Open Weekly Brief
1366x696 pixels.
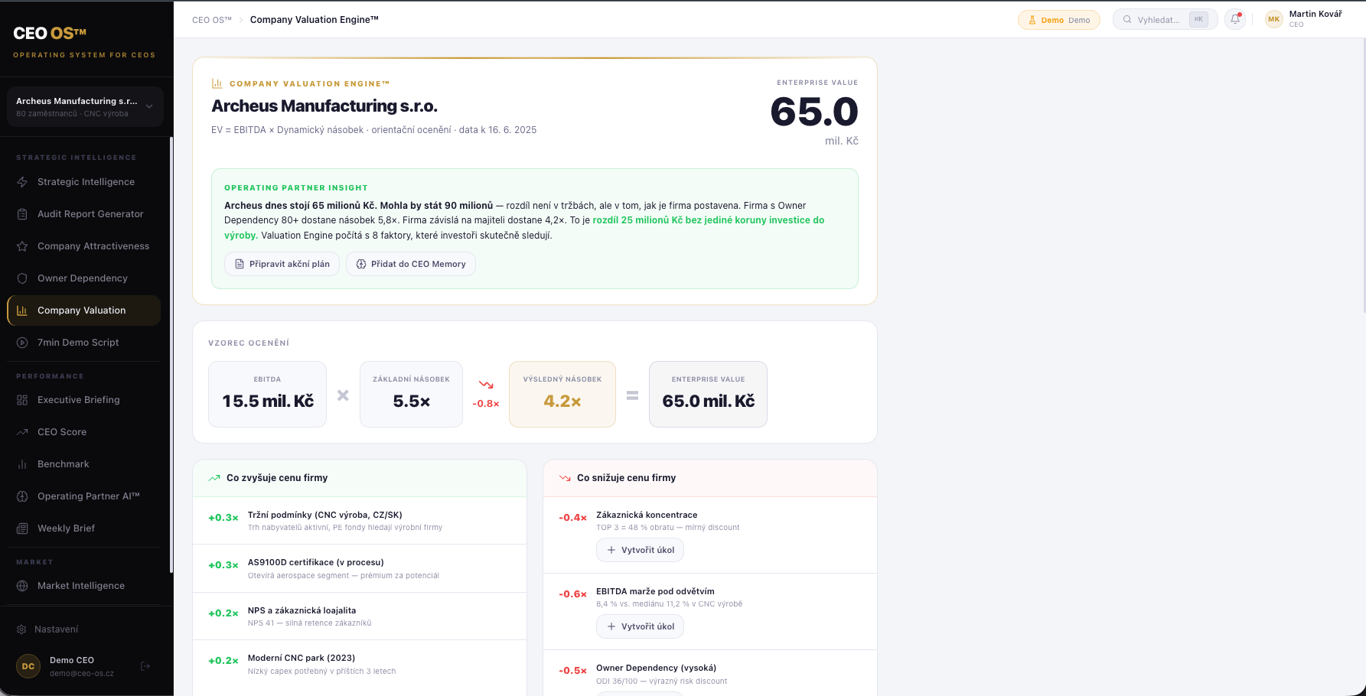pyautogui.click(x=83, y=529)
